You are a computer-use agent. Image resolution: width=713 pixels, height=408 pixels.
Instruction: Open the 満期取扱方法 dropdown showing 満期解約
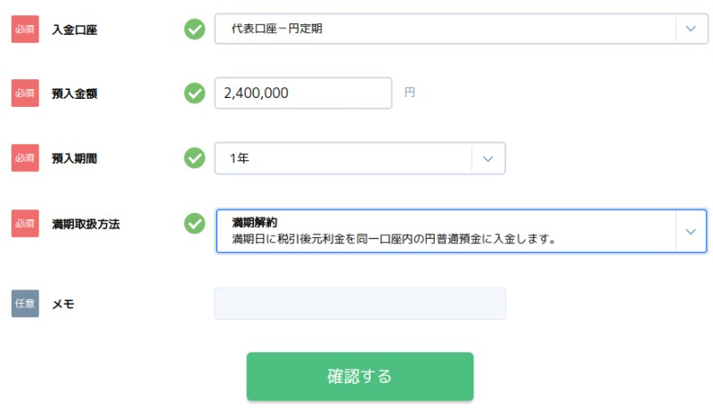point(446,231)
